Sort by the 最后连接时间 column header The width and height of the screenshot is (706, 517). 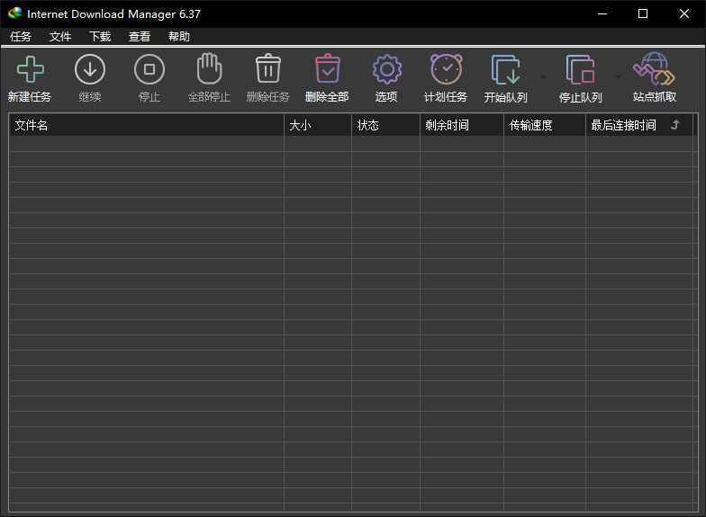tap(639, 125)
